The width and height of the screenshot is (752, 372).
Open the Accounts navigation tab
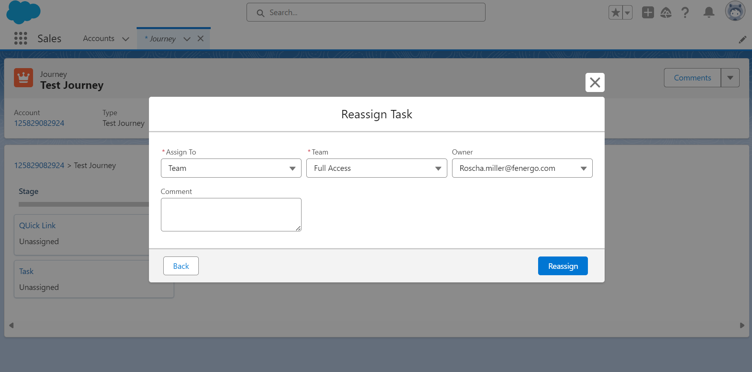tap(99, 39)
